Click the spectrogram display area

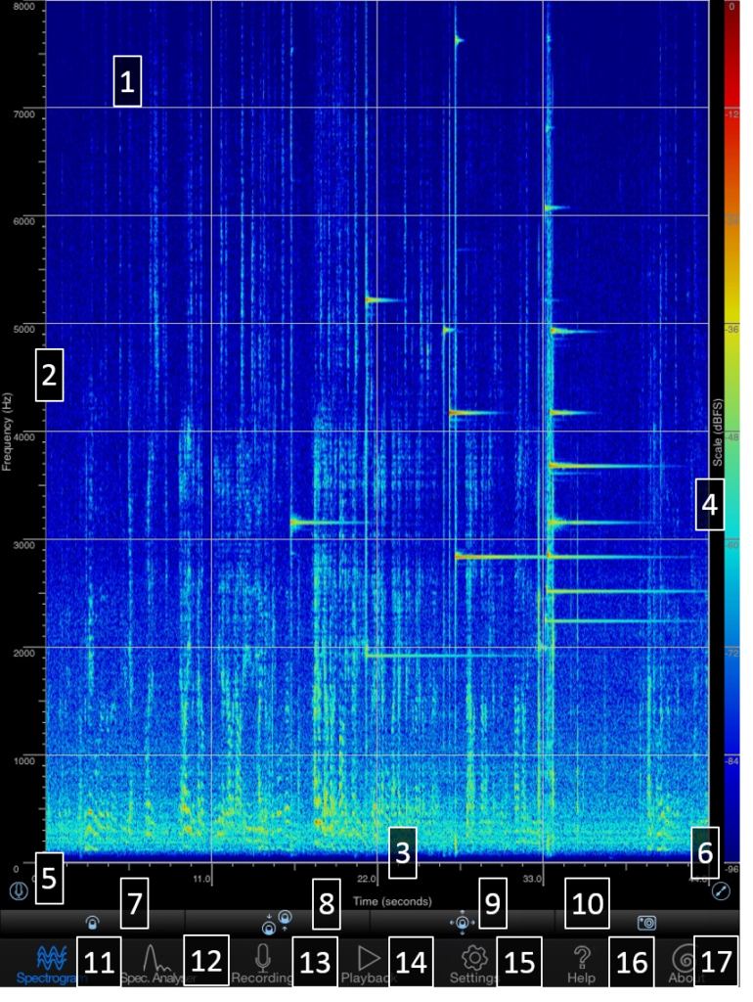[376, 430]
